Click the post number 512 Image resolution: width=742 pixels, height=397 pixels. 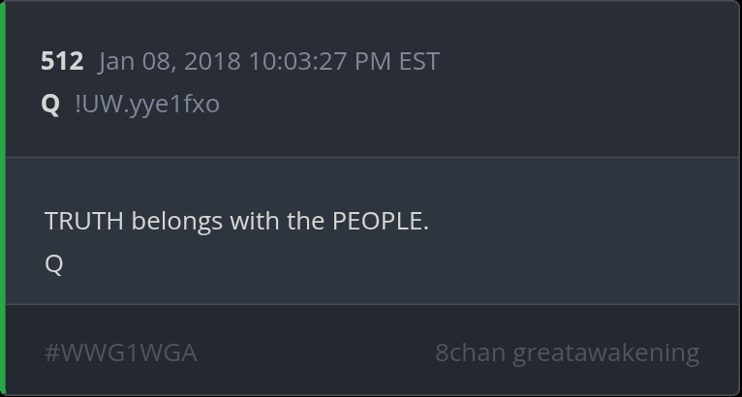tap(61, 61)
